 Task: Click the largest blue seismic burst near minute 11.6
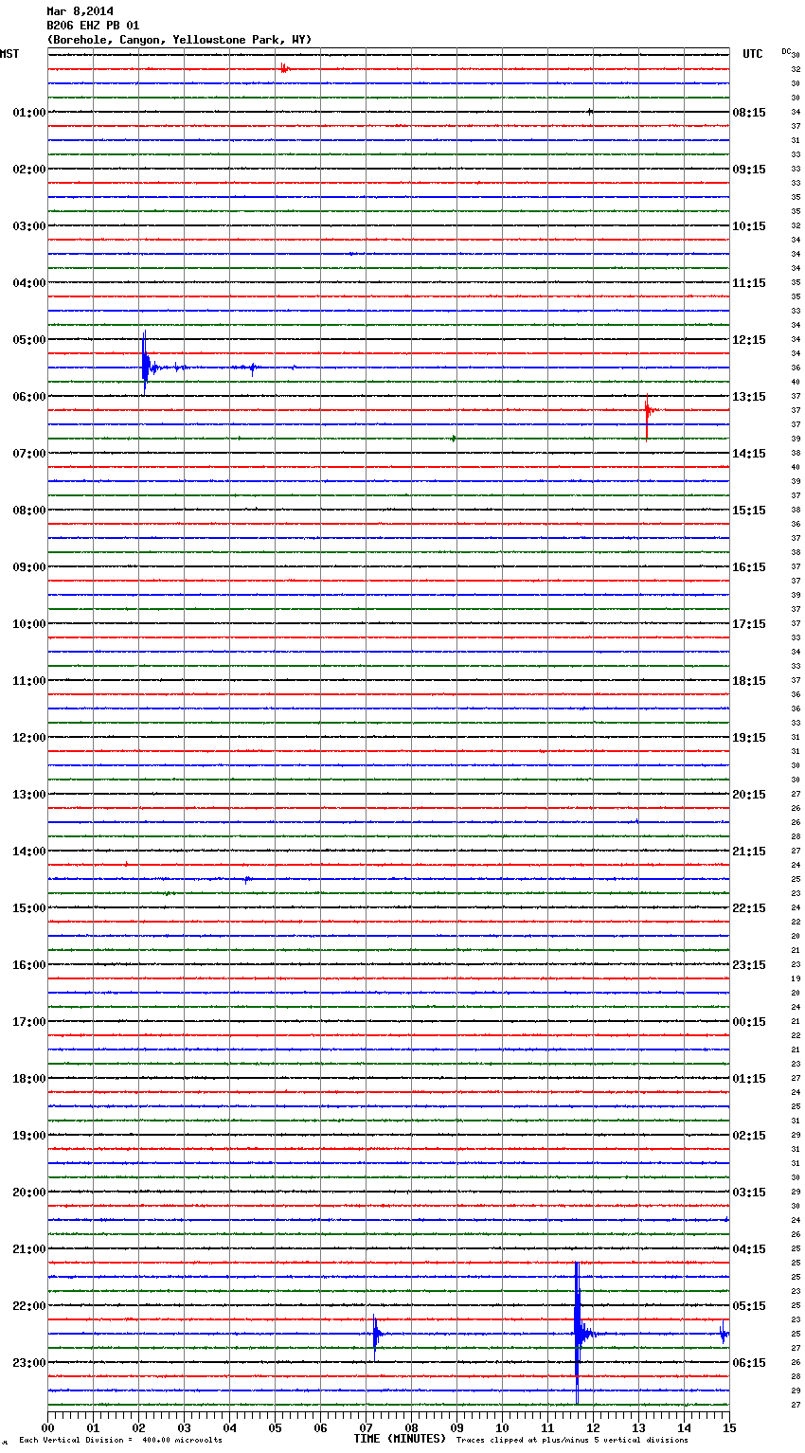[x=577, y=1333]
